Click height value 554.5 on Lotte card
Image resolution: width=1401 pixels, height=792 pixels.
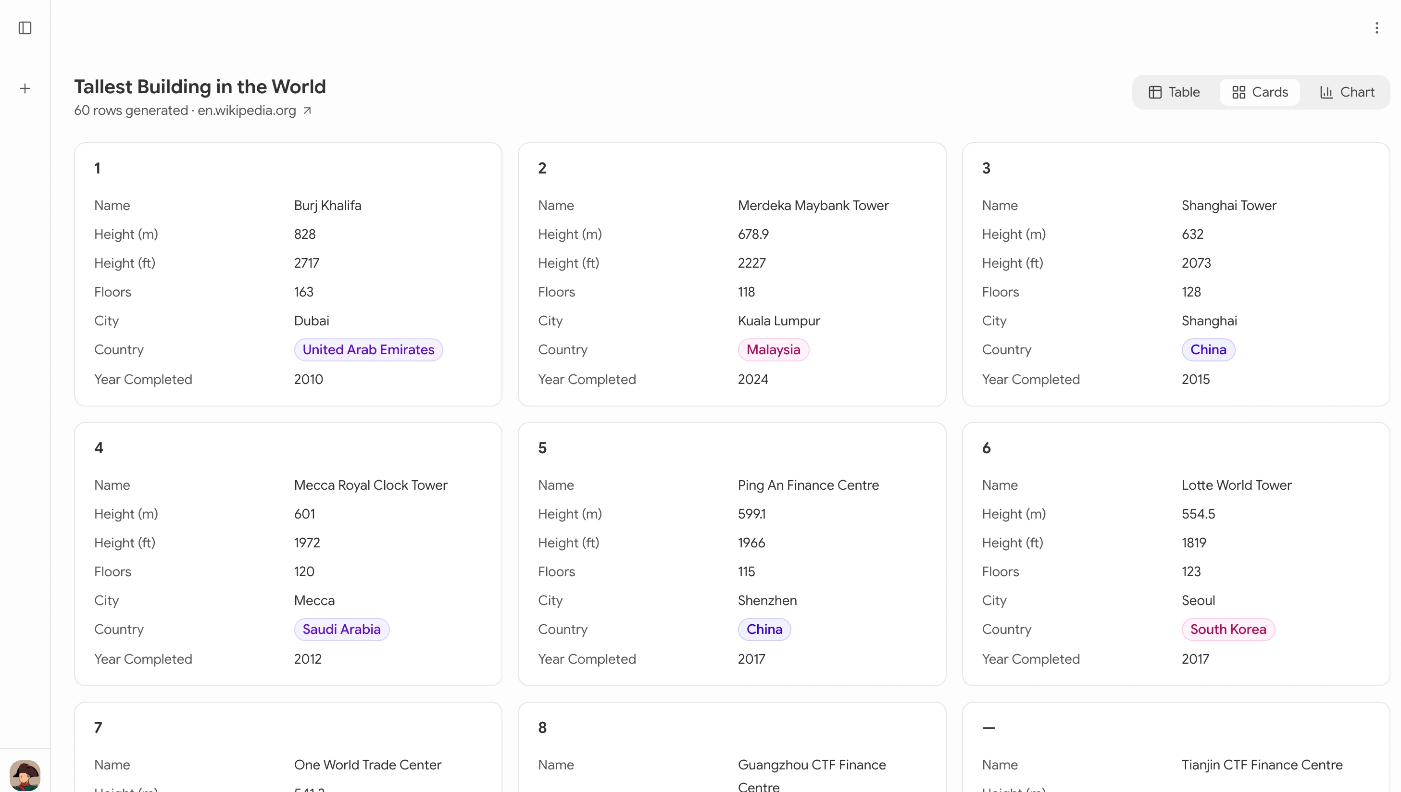click(1198, 514)
